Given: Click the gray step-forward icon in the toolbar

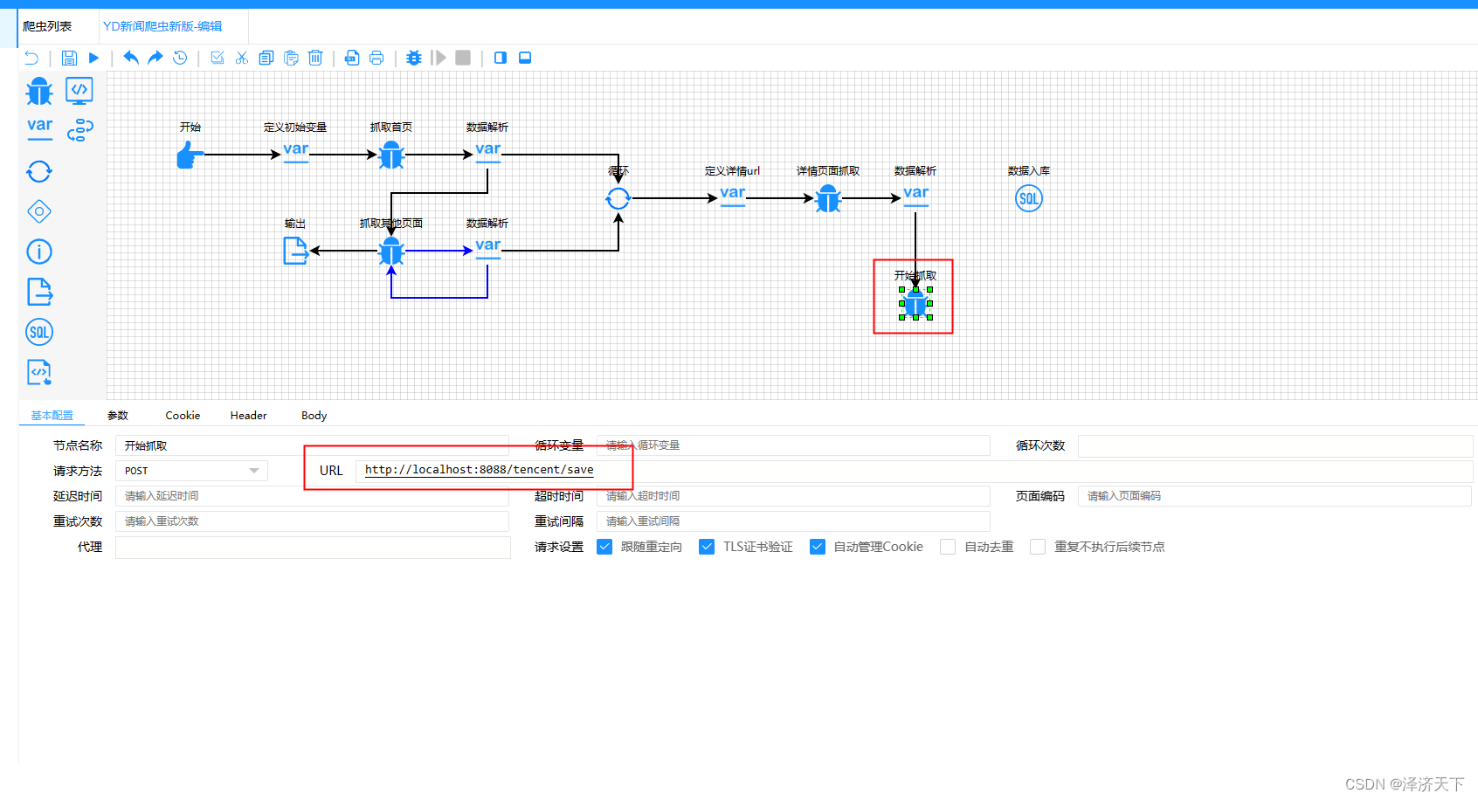Looking at the screenshot, I should coord(439,58).
